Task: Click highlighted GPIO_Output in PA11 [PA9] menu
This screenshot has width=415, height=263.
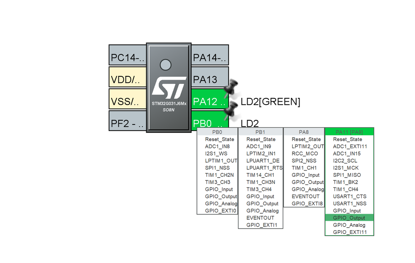Action: (349, 218)
